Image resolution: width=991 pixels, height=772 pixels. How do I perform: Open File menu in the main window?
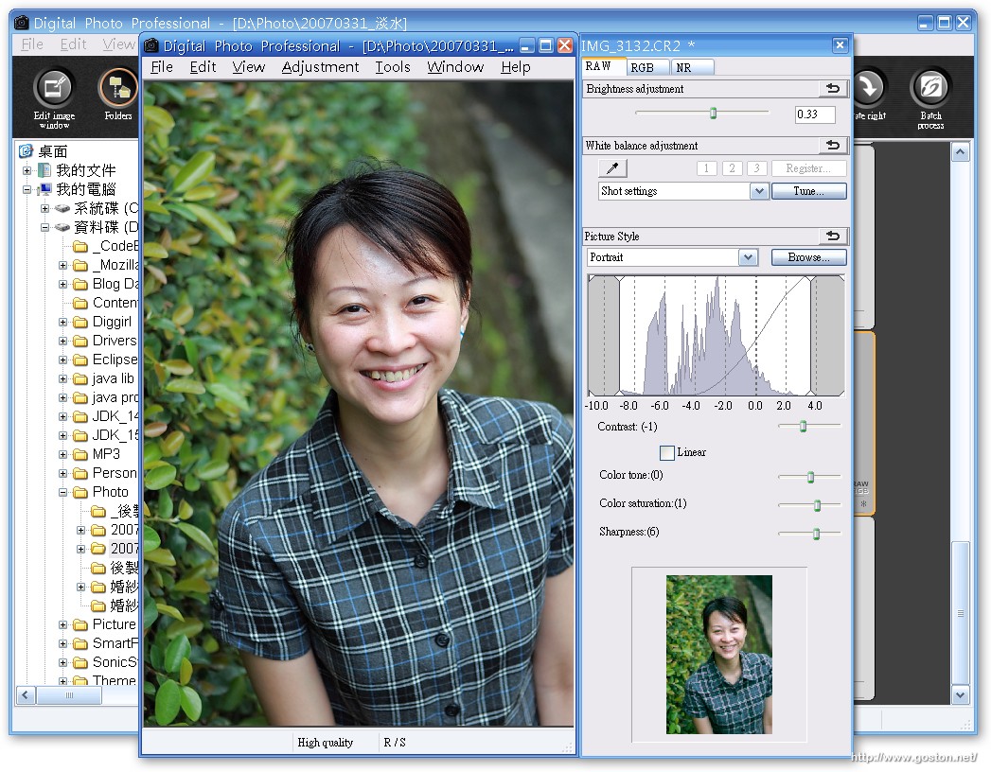pyautogui.click(x=32, y=44)
